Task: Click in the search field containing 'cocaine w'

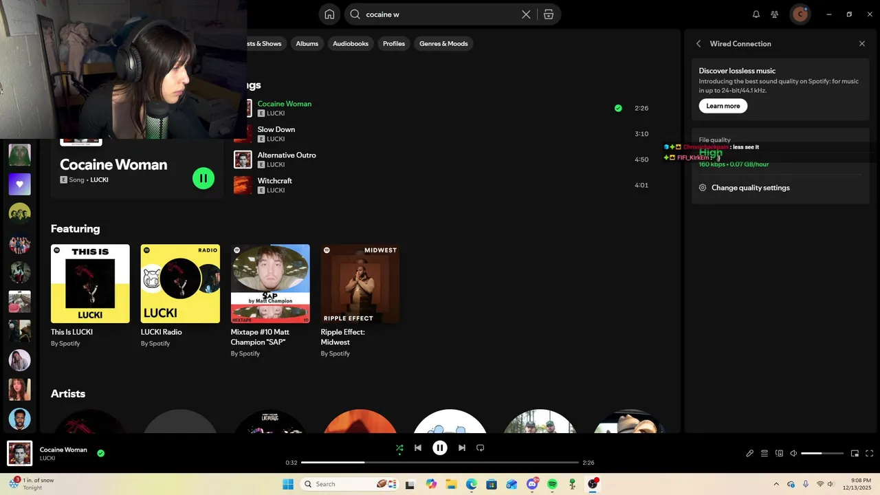Action: click(440, 14)
